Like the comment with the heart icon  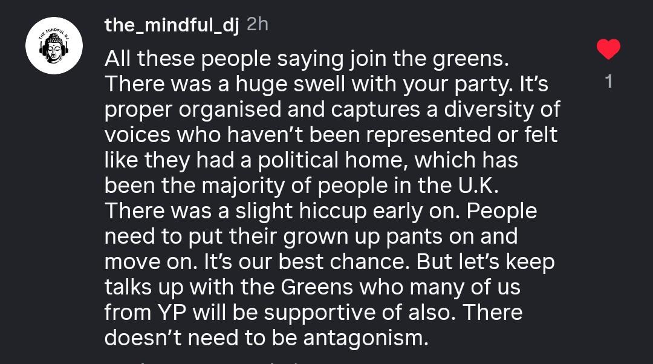click(608, 50)
